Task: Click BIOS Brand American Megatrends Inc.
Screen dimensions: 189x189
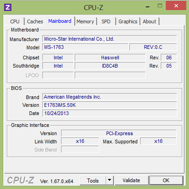Action: pyautogui.click(x=110, y=97)
